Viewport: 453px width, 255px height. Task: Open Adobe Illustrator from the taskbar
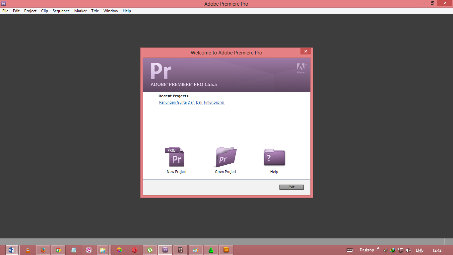[226, 250]
